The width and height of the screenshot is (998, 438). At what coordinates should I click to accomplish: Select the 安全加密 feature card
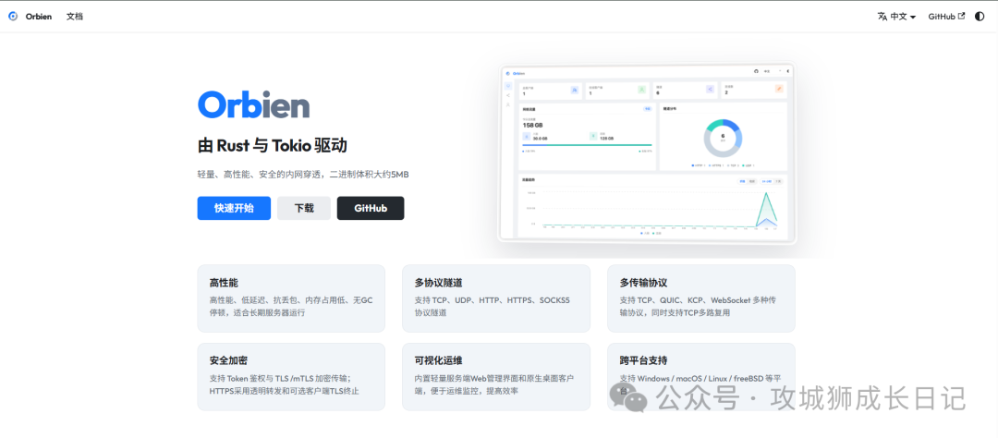pyautogui.click(x=291, y=377)
